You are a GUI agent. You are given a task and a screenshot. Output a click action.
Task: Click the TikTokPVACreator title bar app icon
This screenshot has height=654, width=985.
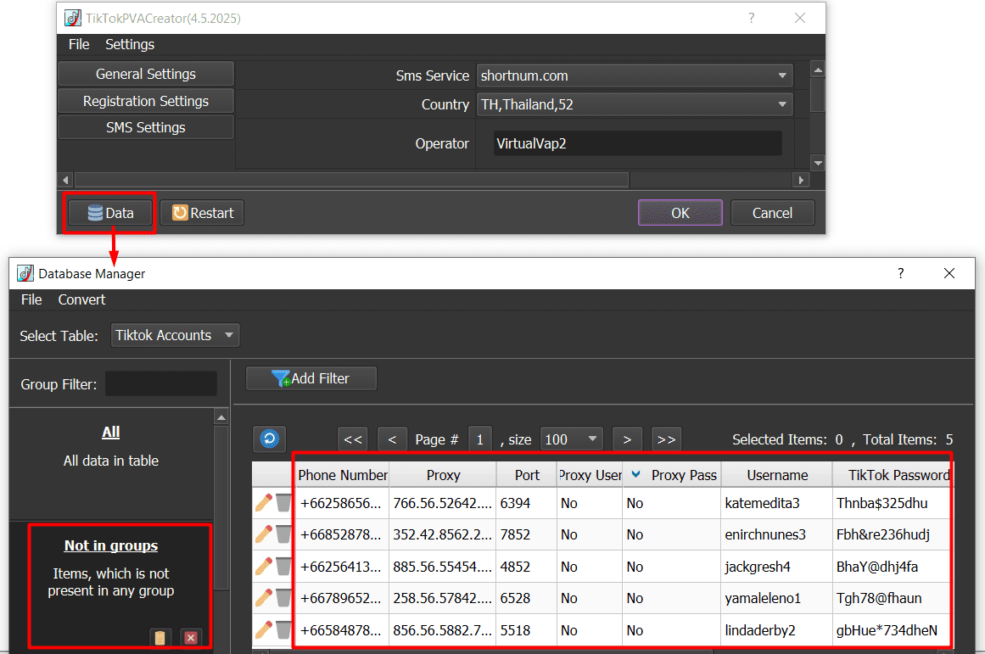pos(73,18)
